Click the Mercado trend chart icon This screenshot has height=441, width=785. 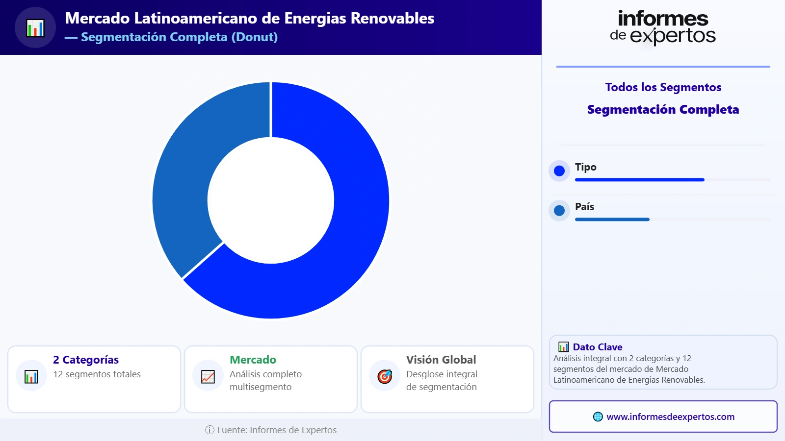point(208,376)
